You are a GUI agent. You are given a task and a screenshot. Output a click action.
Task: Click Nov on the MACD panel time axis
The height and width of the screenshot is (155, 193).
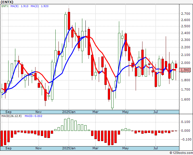click(x=39, y=148)
